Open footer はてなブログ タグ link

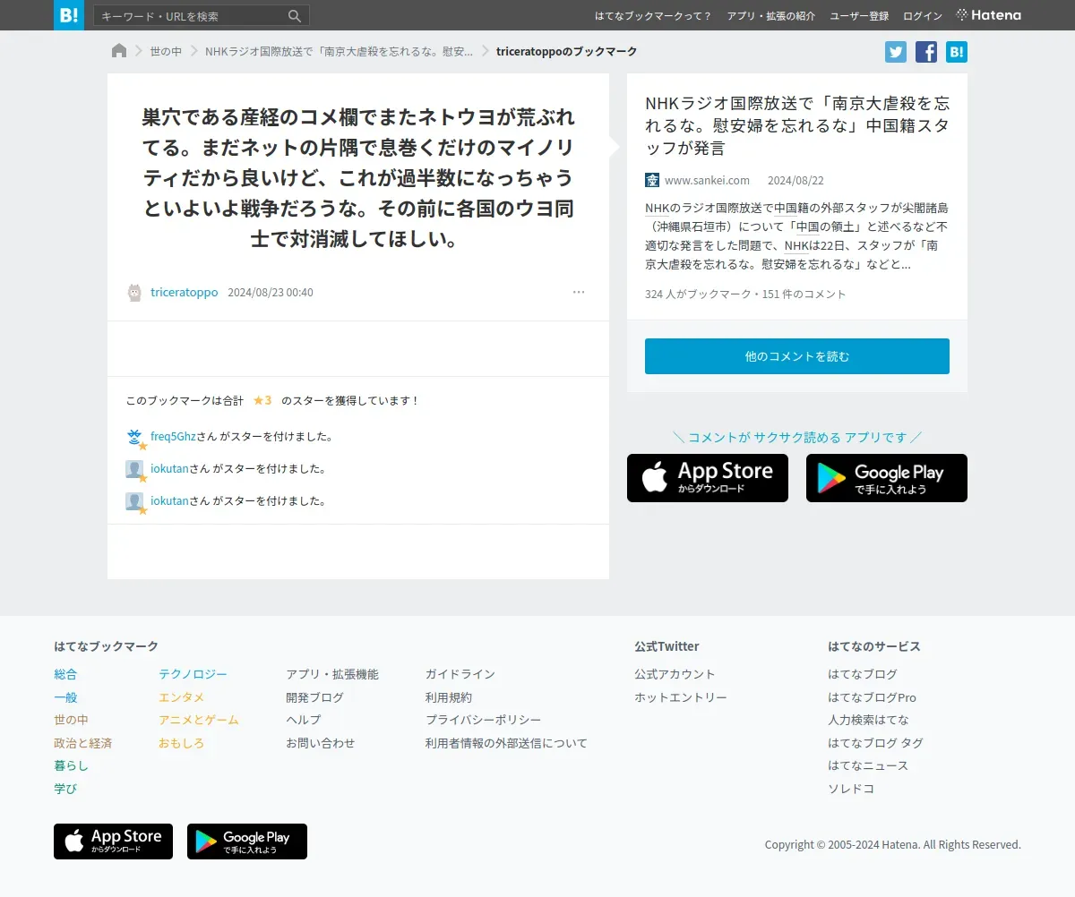[875, 743]
